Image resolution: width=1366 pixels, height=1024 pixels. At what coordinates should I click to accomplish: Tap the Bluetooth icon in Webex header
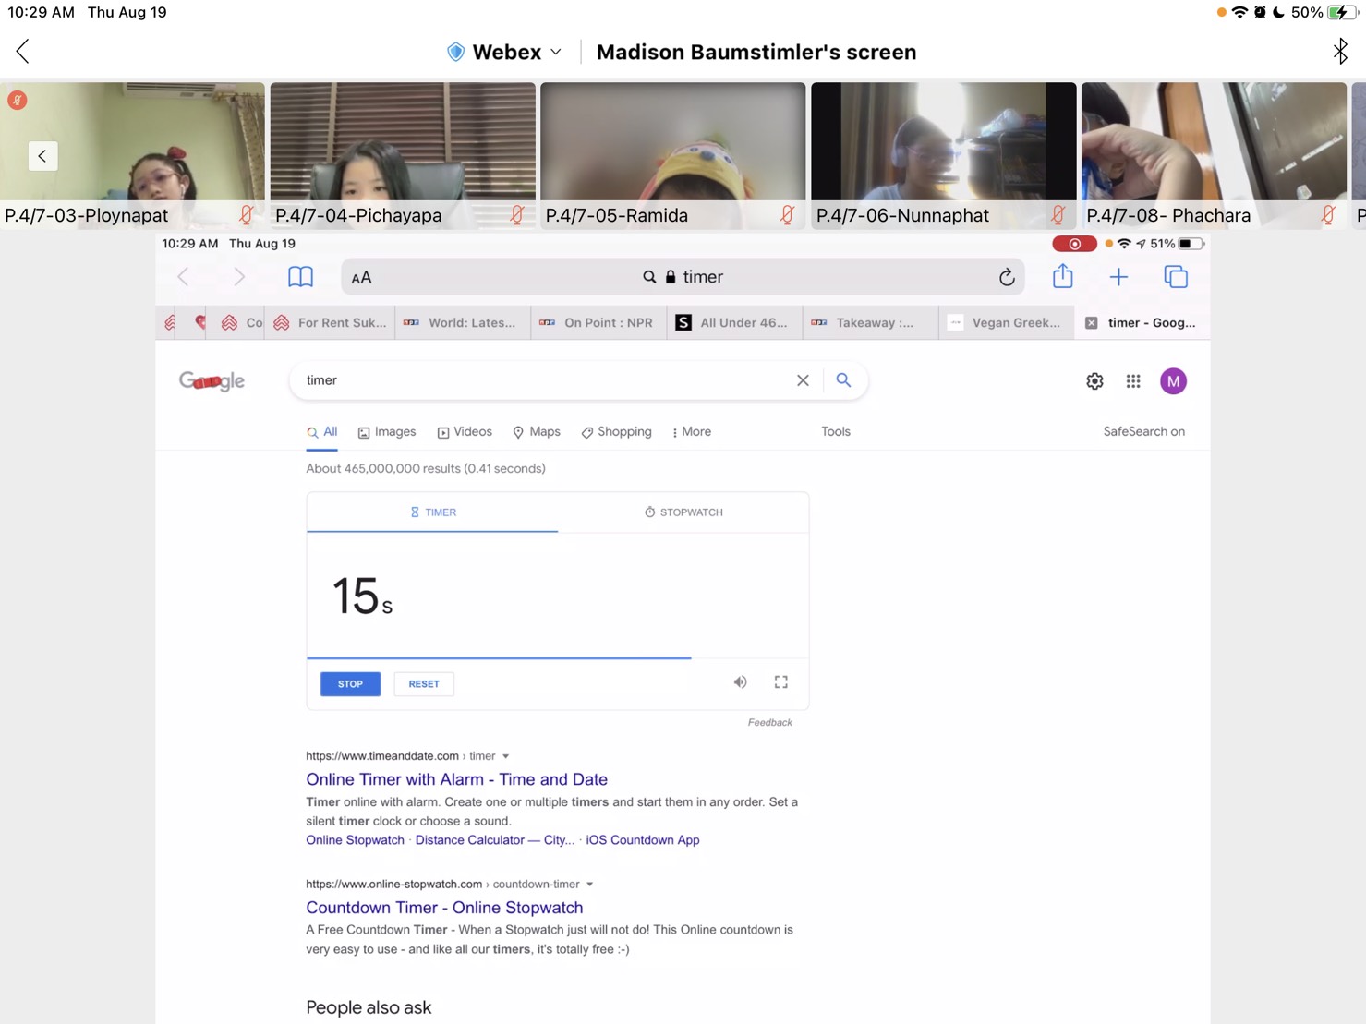coord(1340,51)
